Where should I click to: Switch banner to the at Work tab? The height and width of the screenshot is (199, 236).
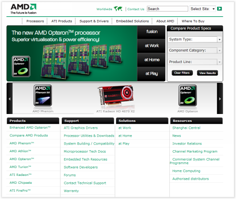(x=151, y=46)
